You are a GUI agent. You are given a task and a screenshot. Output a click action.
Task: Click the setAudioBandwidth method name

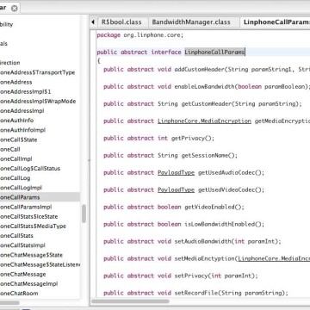pos(202,242)
